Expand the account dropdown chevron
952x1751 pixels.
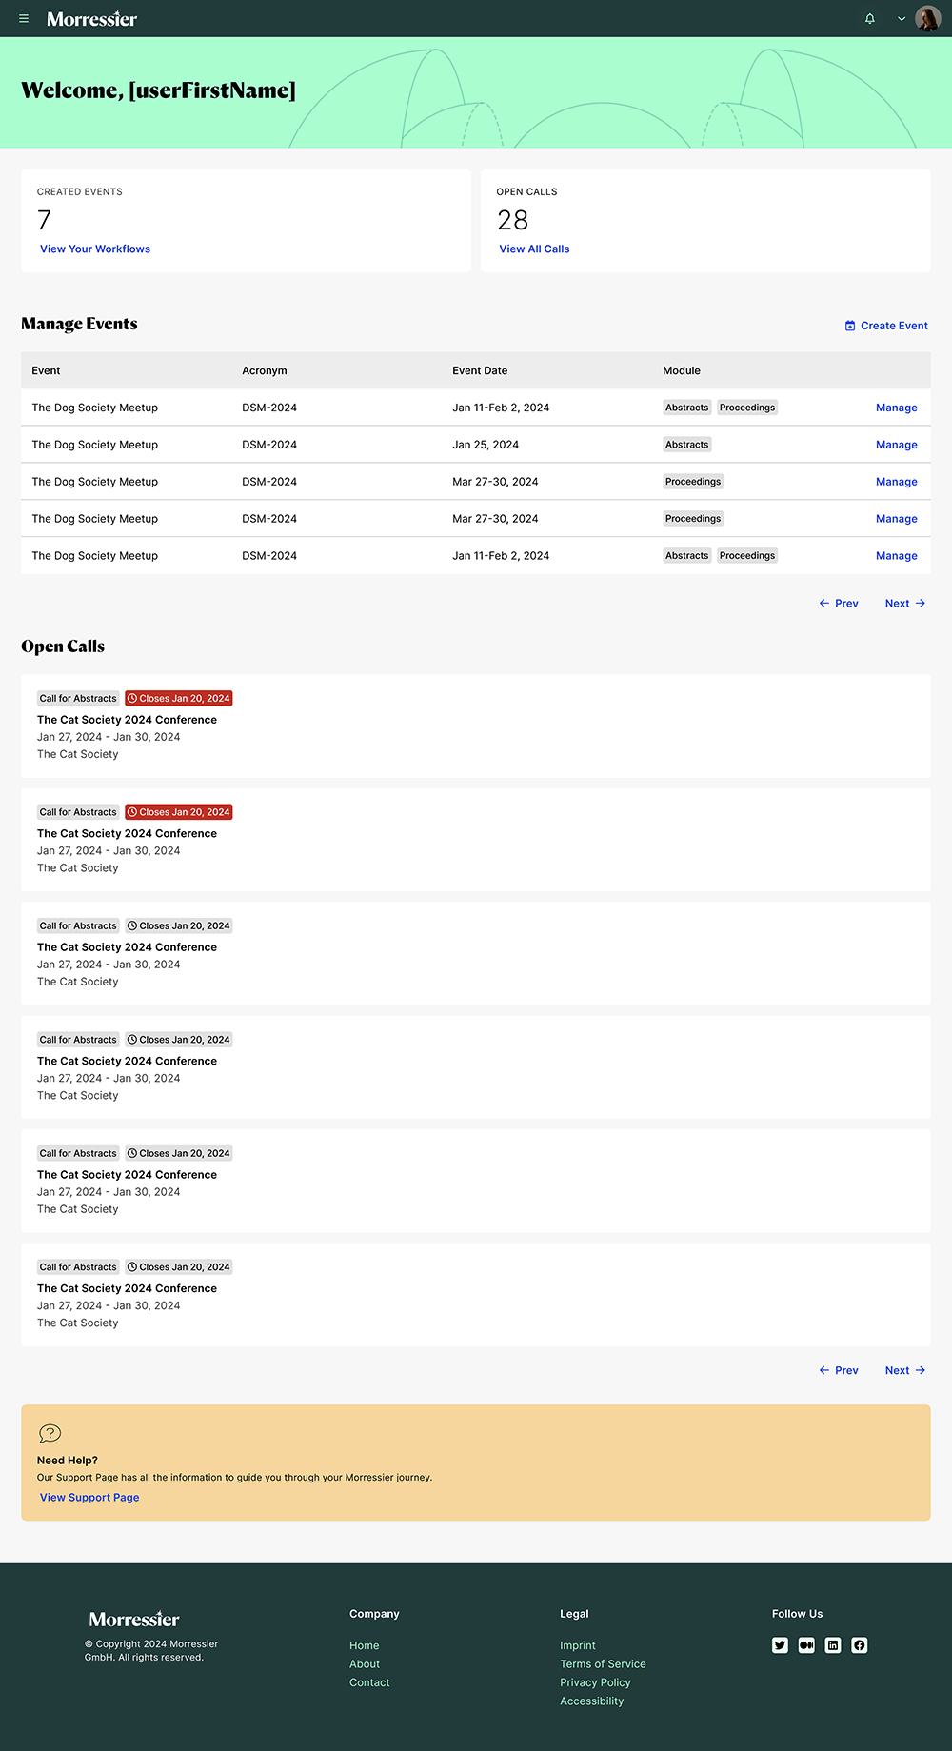point(901,19)
